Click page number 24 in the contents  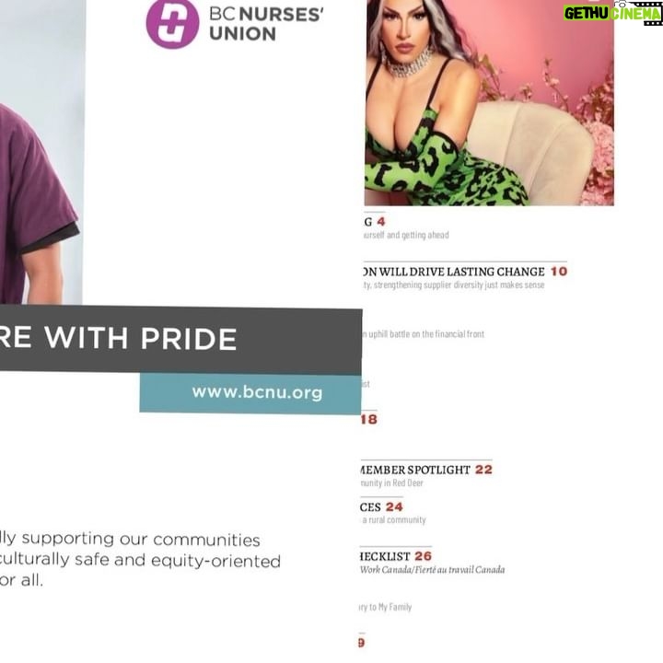pos(394,506)
